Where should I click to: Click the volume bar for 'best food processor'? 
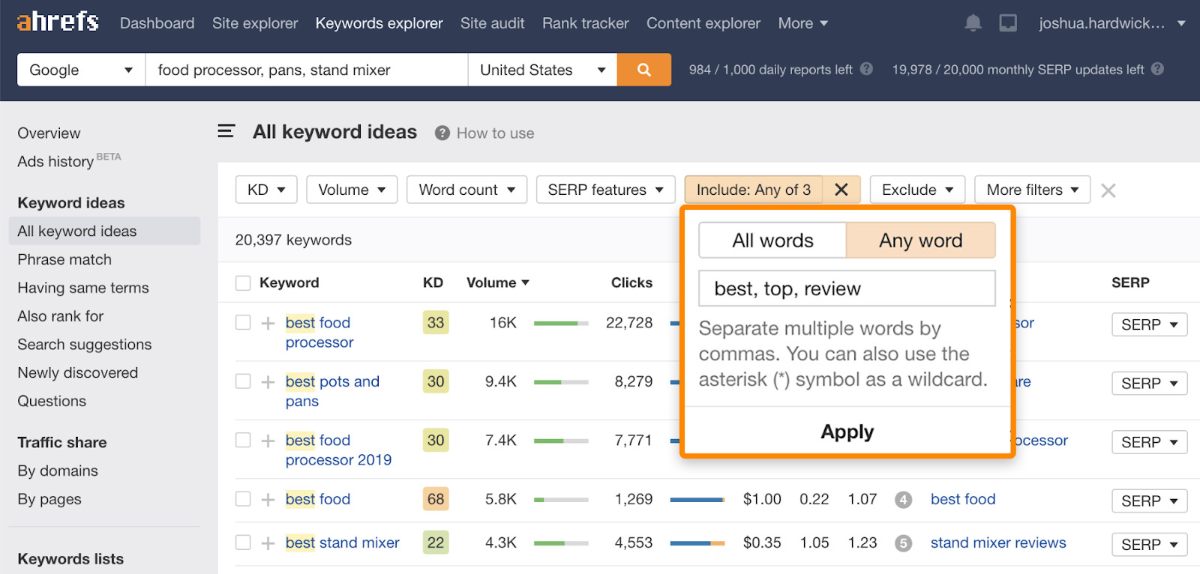coord(560,323)
